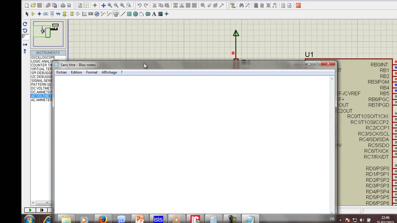The width and height of the screenshot is (397, 223).
Task: Activate the Junction dot mode tool
Action: click(x=39, y=14)
